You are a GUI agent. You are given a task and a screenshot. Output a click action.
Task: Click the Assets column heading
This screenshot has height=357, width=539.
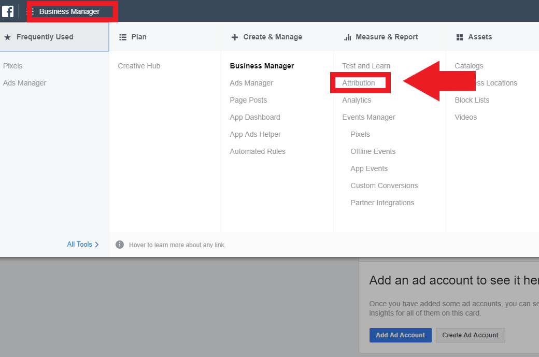pyautogui.click(x=480, y=37)
